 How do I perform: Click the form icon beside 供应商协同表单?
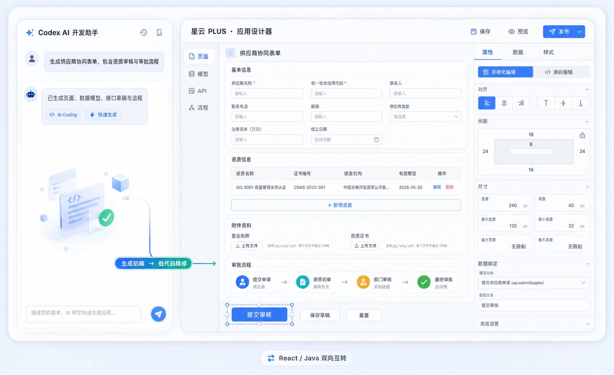230,53
